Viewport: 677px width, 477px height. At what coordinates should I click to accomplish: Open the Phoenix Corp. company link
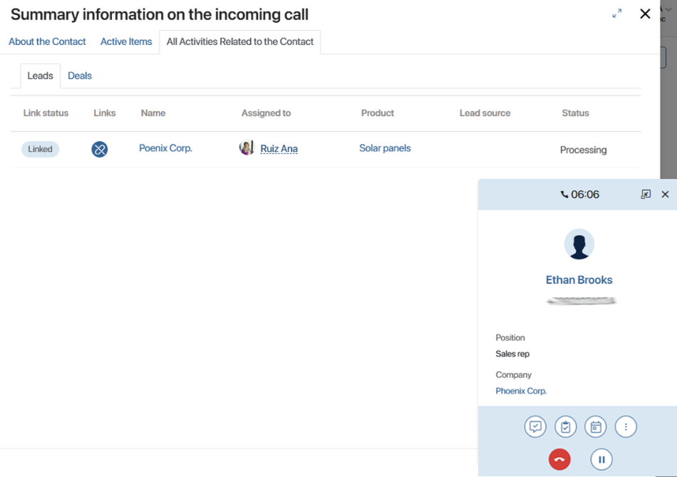[521, 391]
